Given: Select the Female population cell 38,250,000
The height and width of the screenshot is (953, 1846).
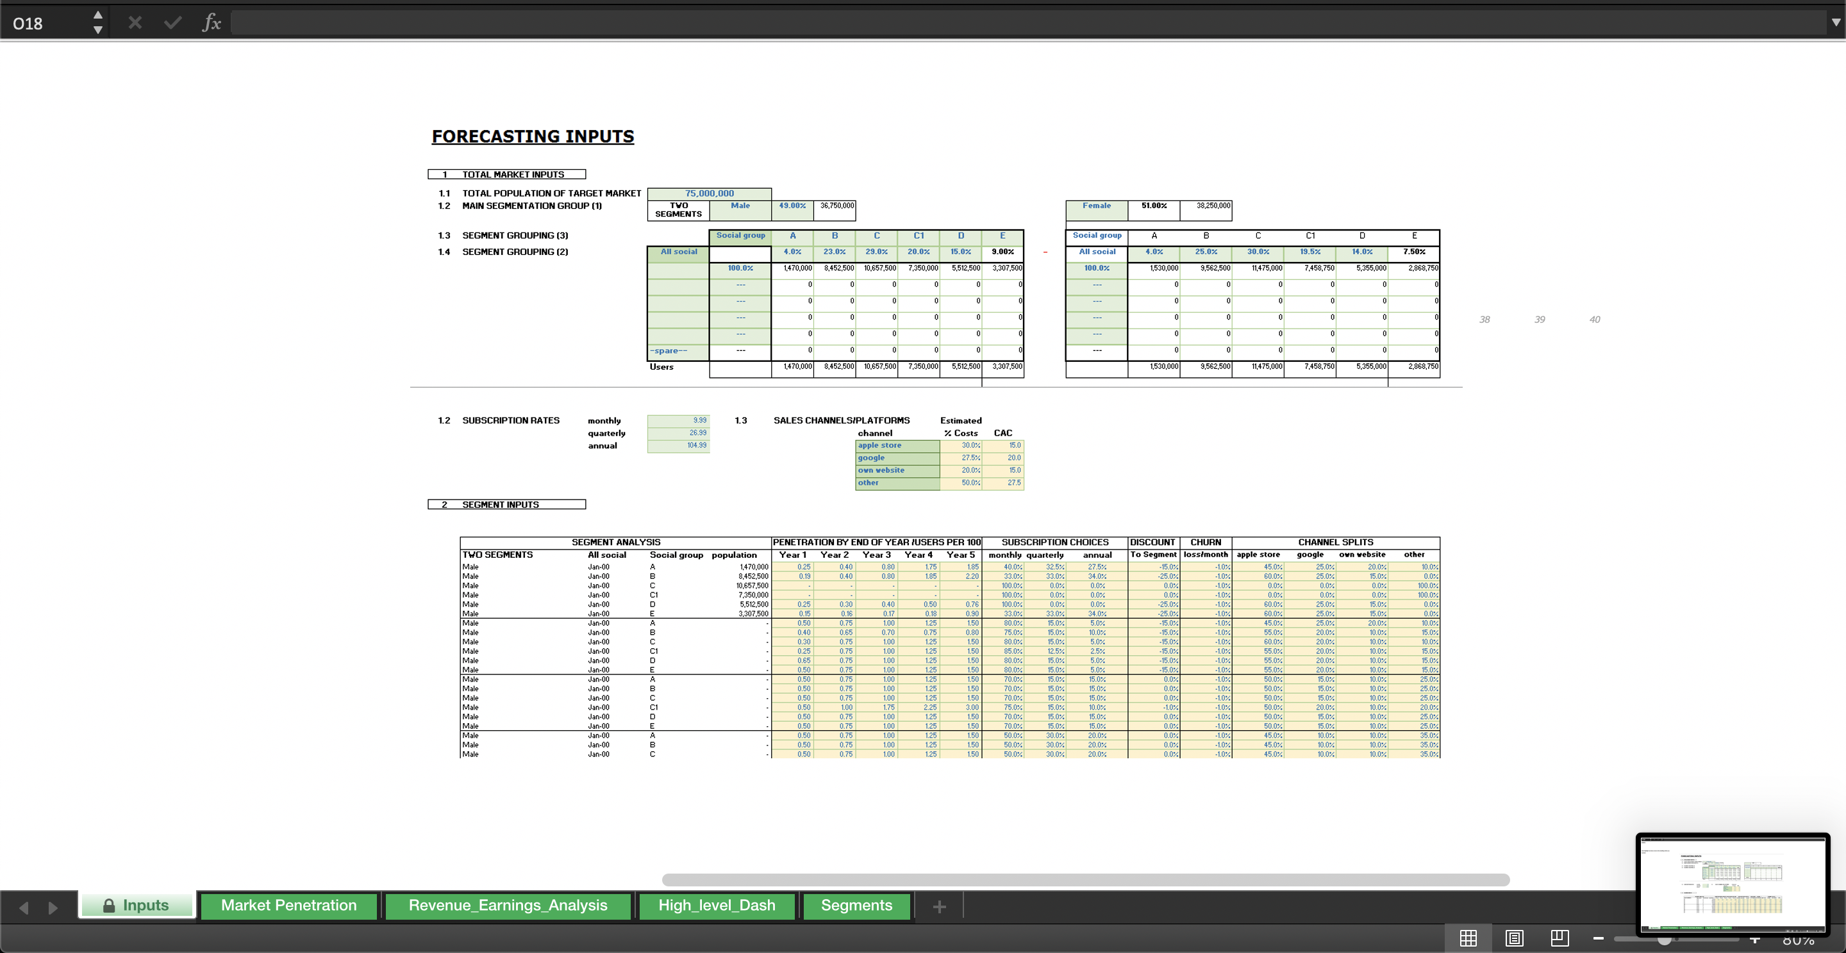Looking at the screenshot, I should click(x=1205, y=210).
